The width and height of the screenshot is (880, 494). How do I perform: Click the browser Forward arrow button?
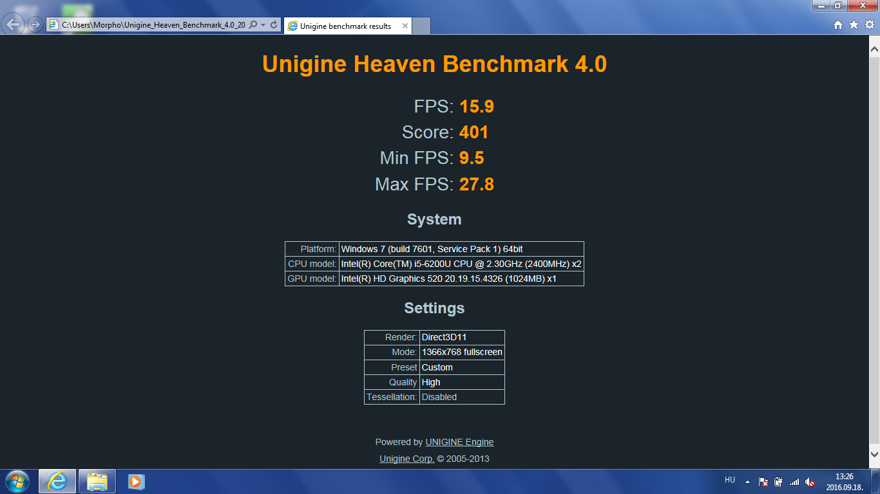(35, 24)
